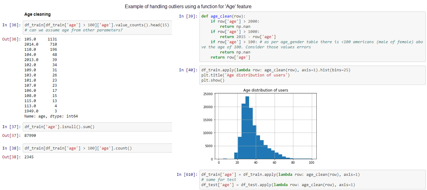Image resolution: width=427 pixels, height=190 pixels.
Task: Select the 87990 output value
Action: tap(30, 136)
